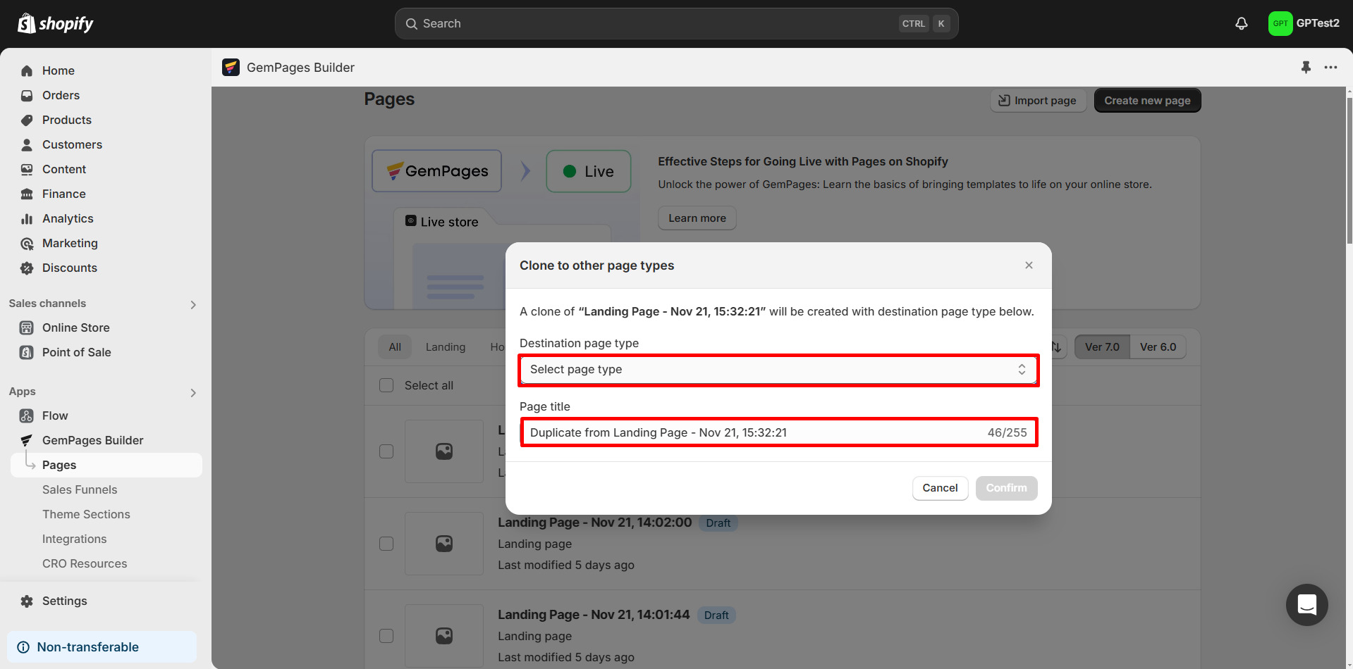Viewport: 1353px width, 669px height.
Task: Expand the Apps section
Action: point(193,393)
